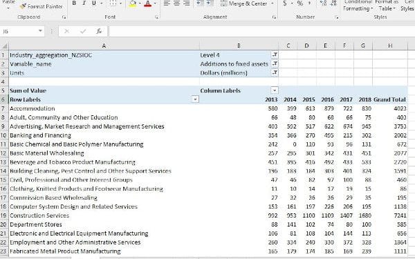Select Construction Services grand total 7241

pyautogui.click(x=390, y=215)
